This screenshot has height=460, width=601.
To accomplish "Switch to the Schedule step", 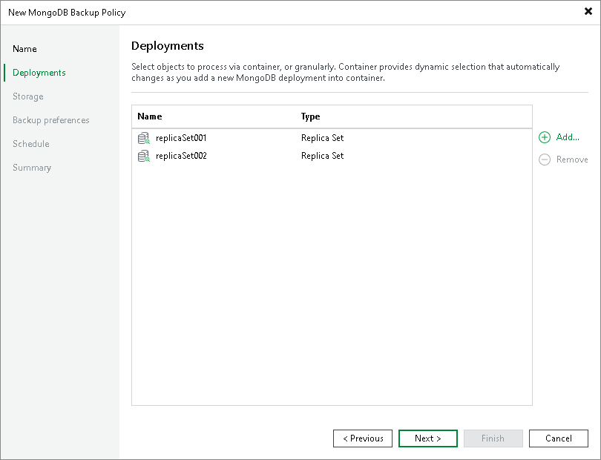I will click(31, 144).
